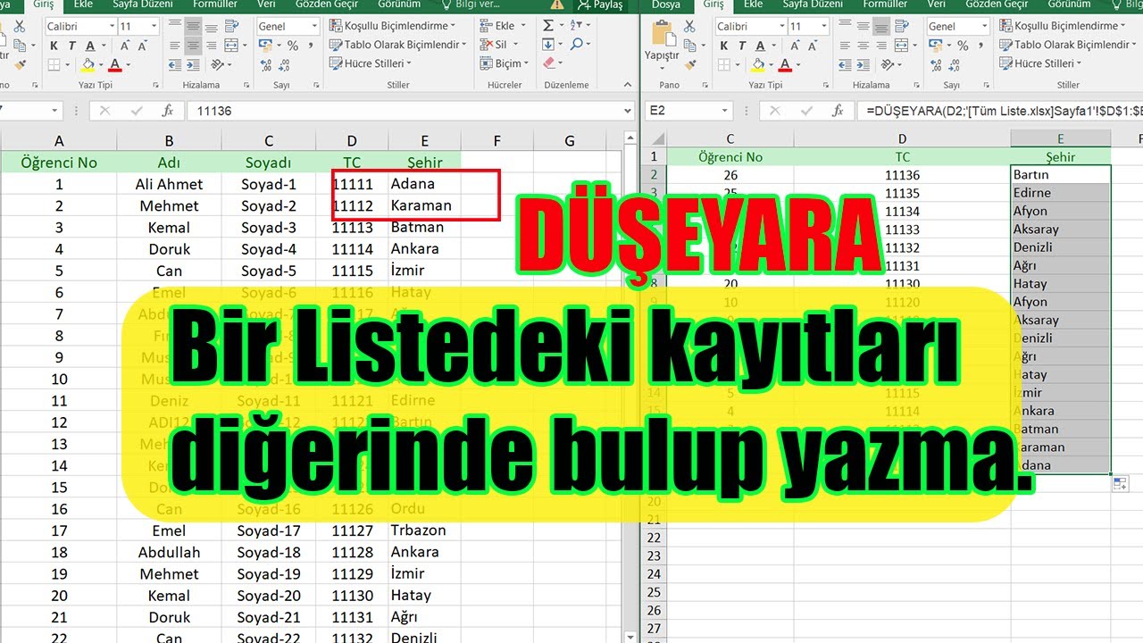Viewport: 1143px width, 643px height.
Task: Click the Cut scissors in left Excel window
Action: pyautogui.click(x=21, y=27)
